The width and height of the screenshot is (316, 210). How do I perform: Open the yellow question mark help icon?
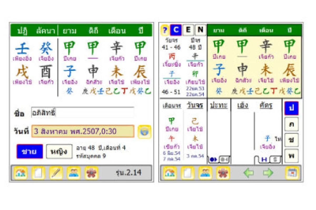pos(165,30)
